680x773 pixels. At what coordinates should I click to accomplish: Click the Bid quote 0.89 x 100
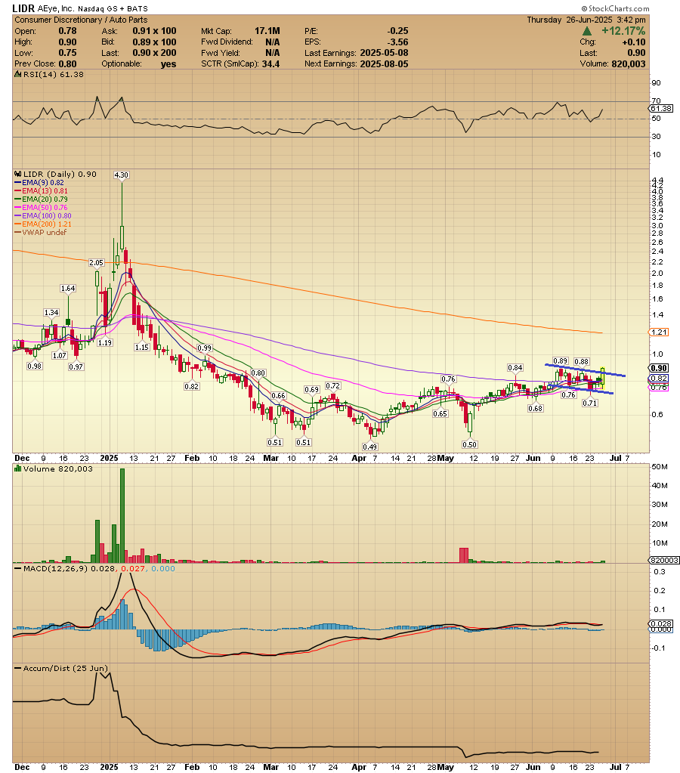[x=154, y=42]
